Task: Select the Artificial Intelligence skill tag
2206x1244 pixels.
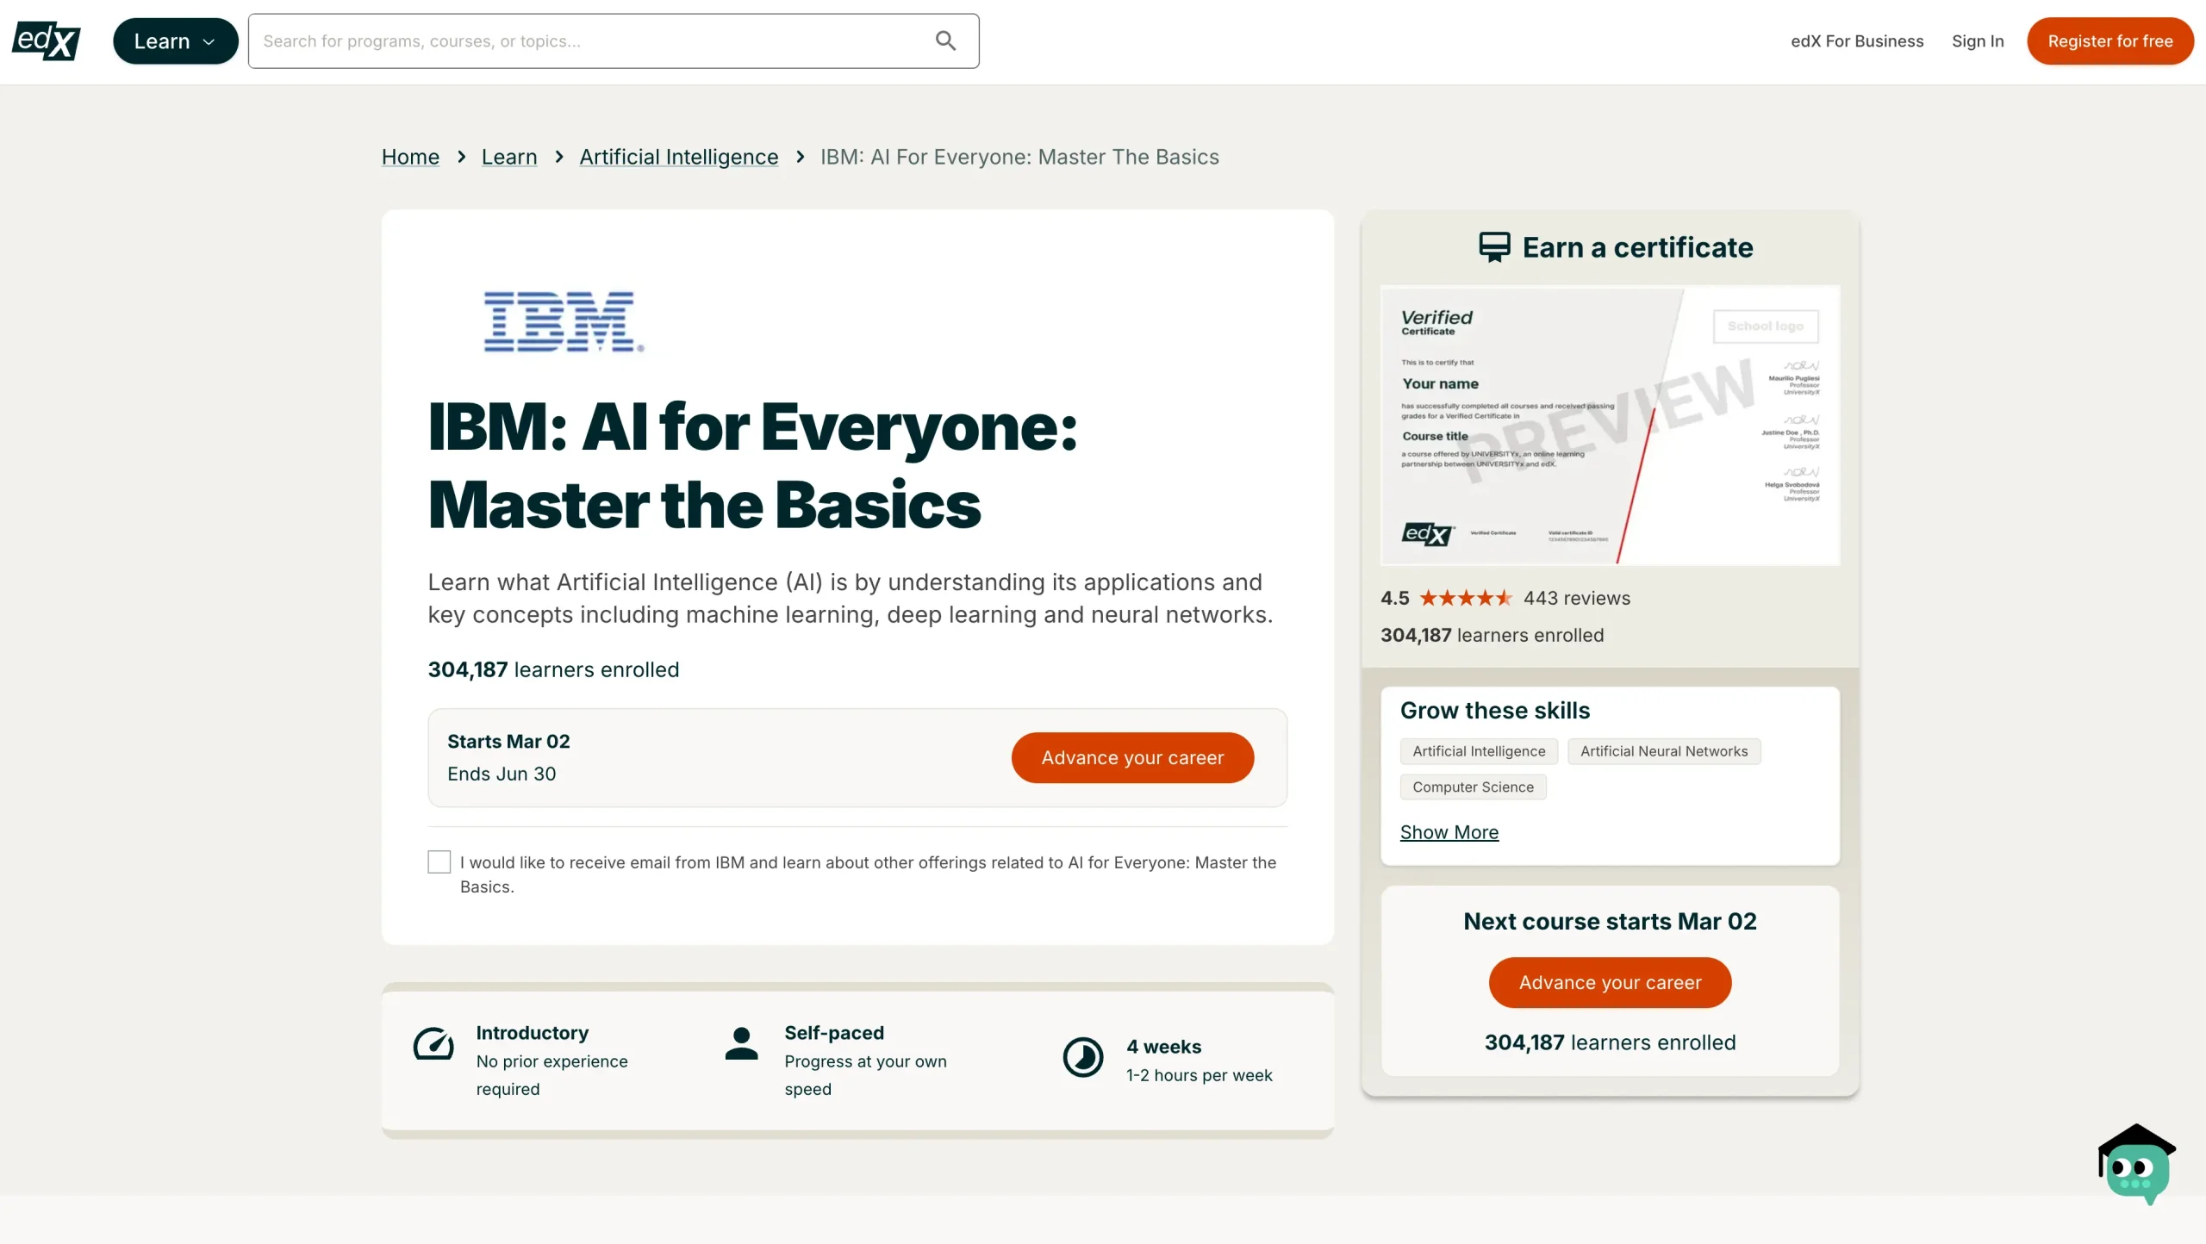Action: [1479, 751]
